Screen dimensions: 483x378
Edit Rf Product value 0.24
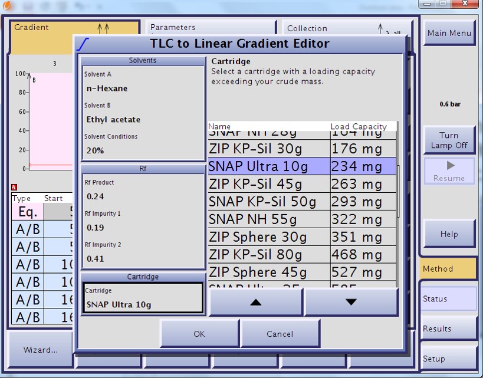(95, 196)
